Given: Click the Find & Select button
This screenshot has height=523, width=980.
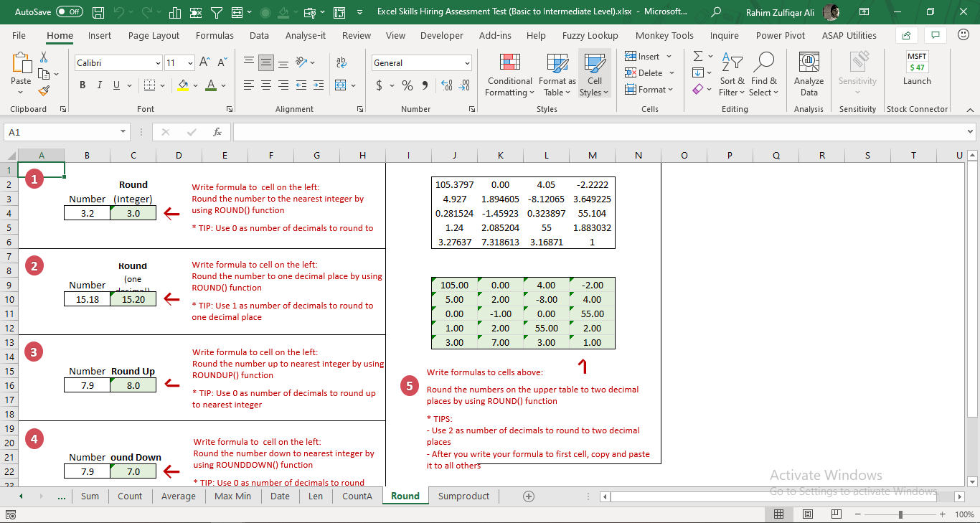Looking at the screenshot, I should tap(764, 75).
